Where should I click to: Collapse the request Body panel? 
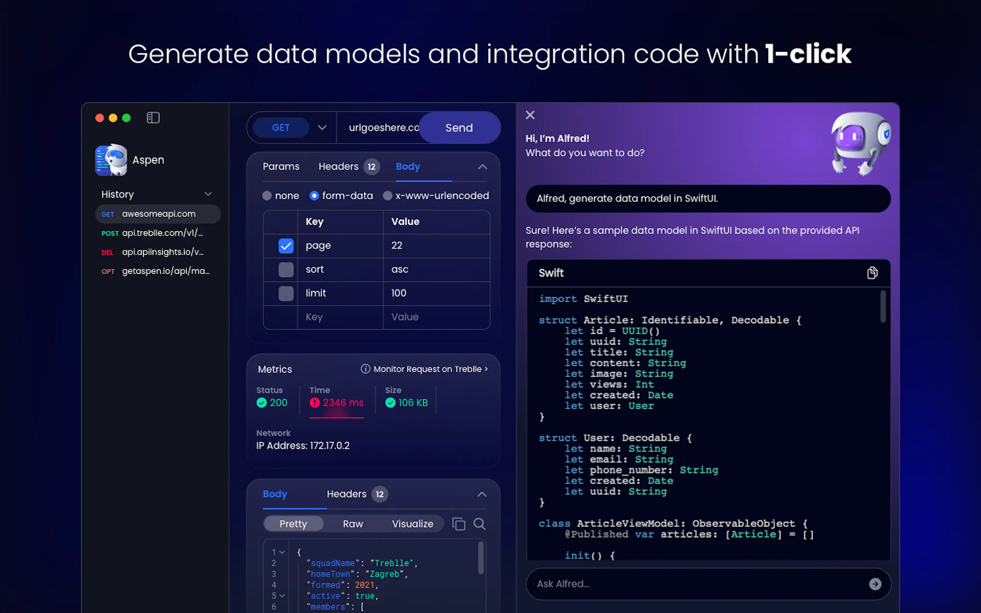tap(482, 167)
